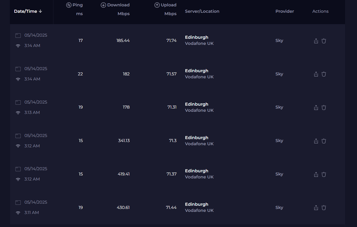Sort results by Ping column header

(74, 5)
